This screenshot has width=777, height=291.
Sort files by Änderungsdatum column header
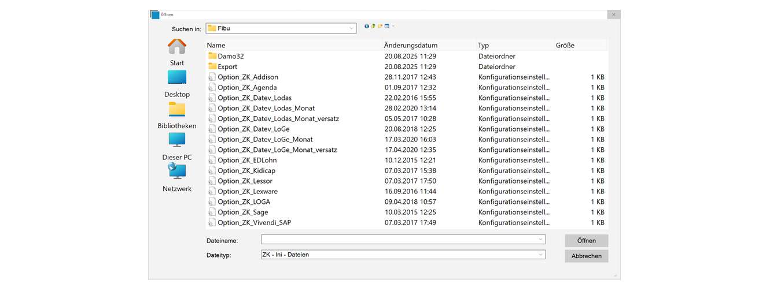411,45
